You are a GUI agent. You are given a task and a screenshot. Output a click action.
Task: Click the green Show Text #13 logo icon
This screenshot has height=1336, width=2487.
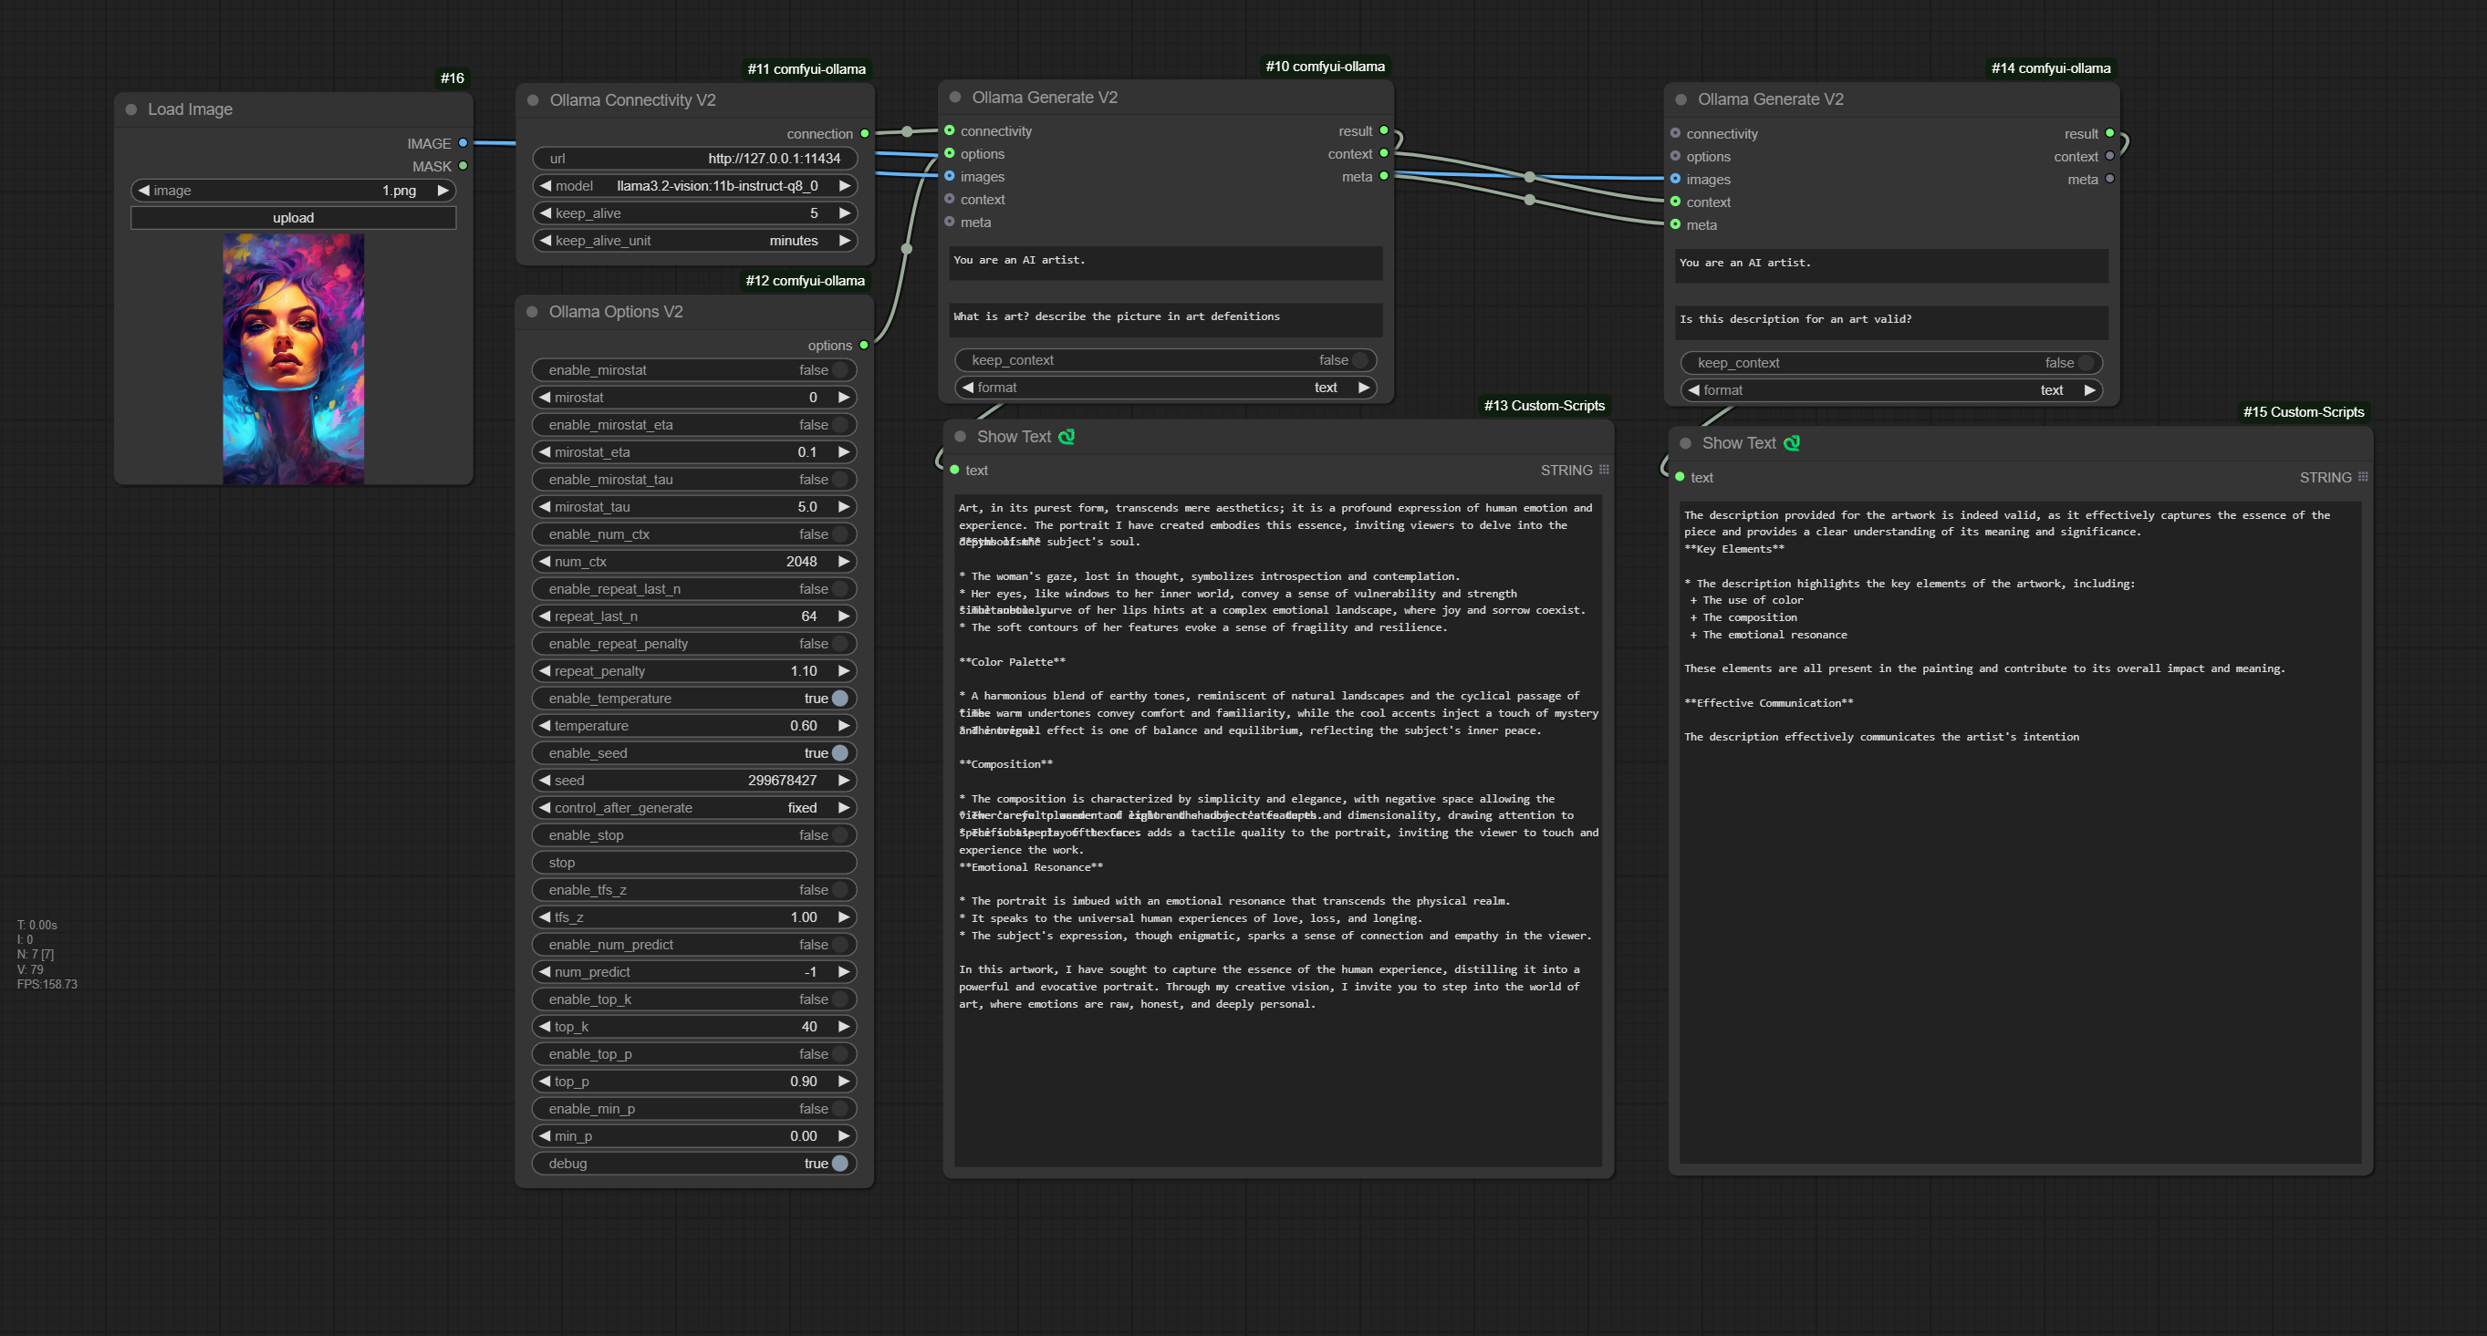[x=1067, y=438]
